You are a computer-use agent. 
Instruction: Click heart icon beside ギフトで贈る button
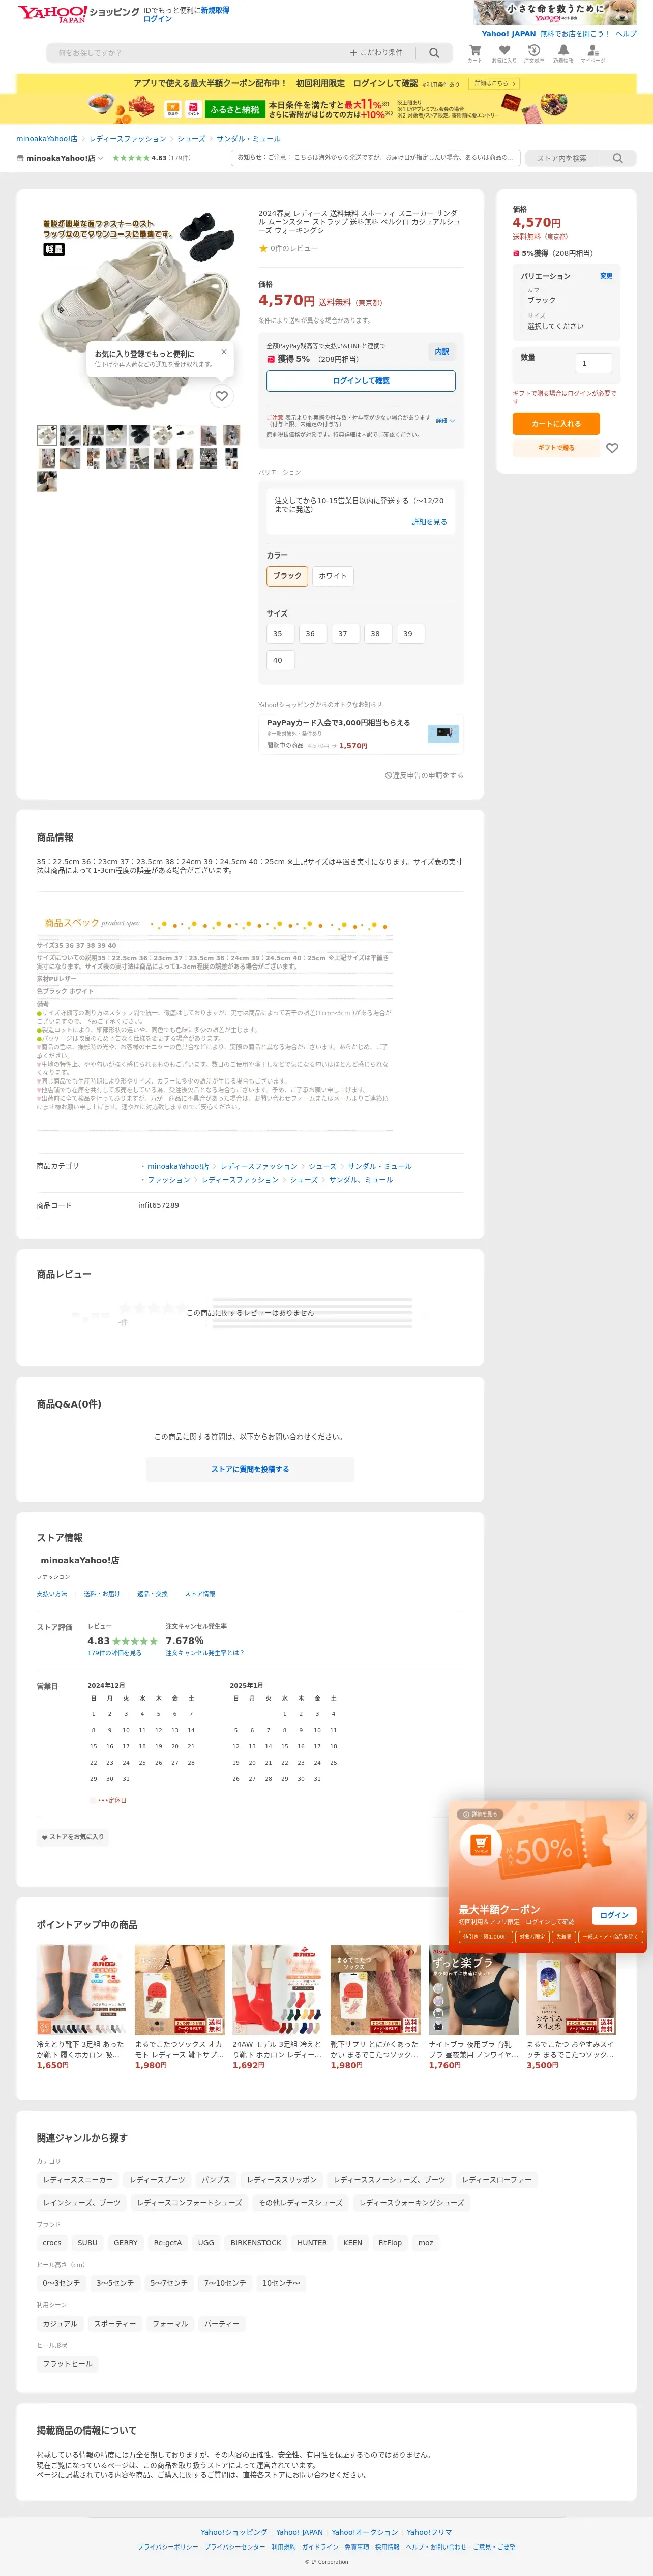point(612,448)
